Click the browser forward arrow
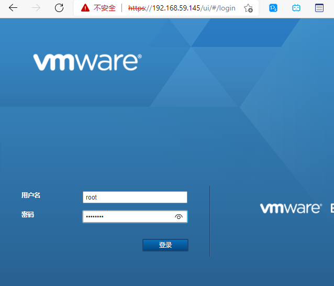 (36, 8)
